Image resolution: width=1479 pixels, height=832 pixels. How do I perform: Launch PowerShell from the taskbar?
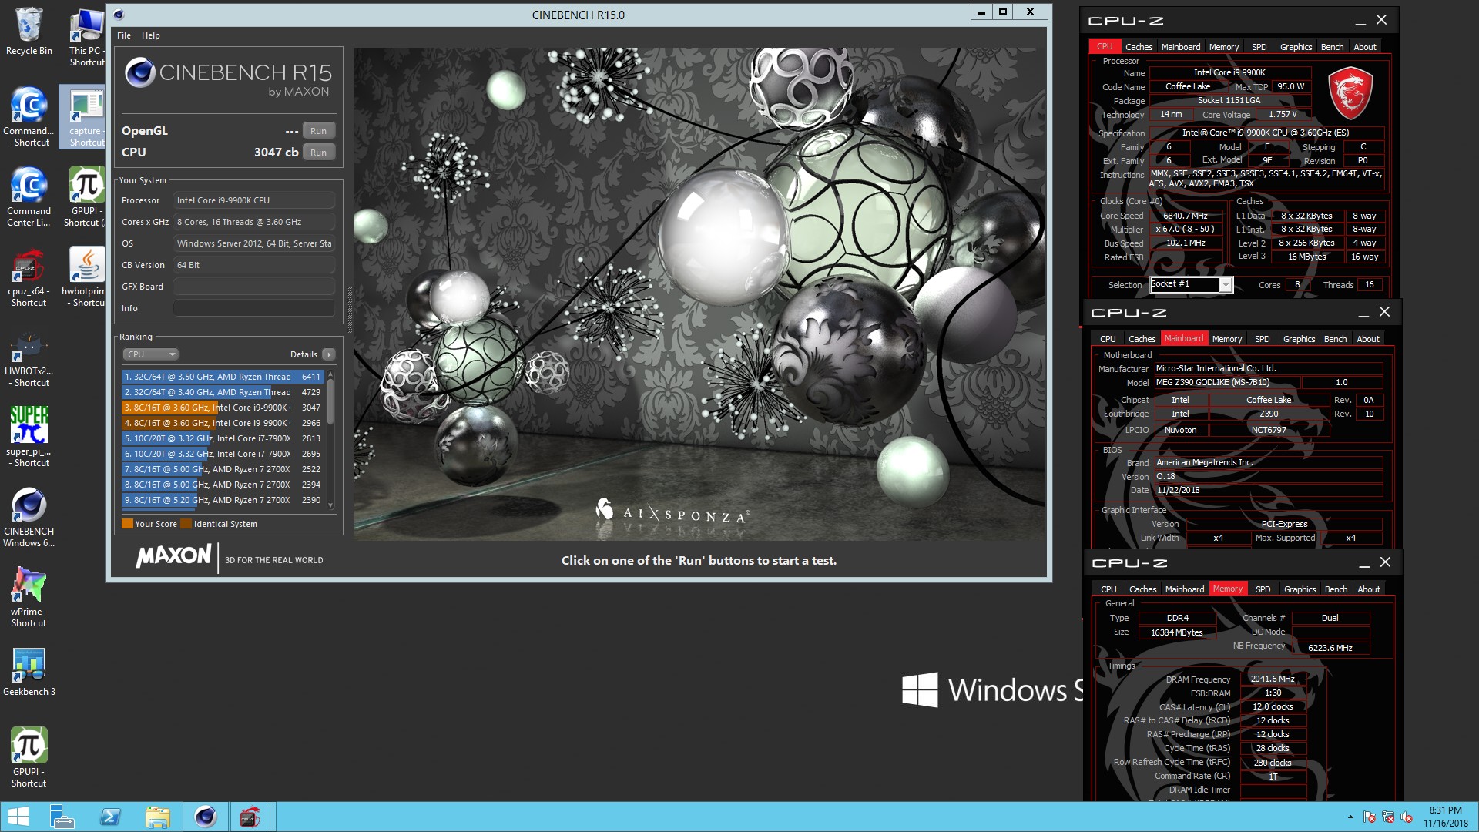pyautogui.click(x=110, y=817)
